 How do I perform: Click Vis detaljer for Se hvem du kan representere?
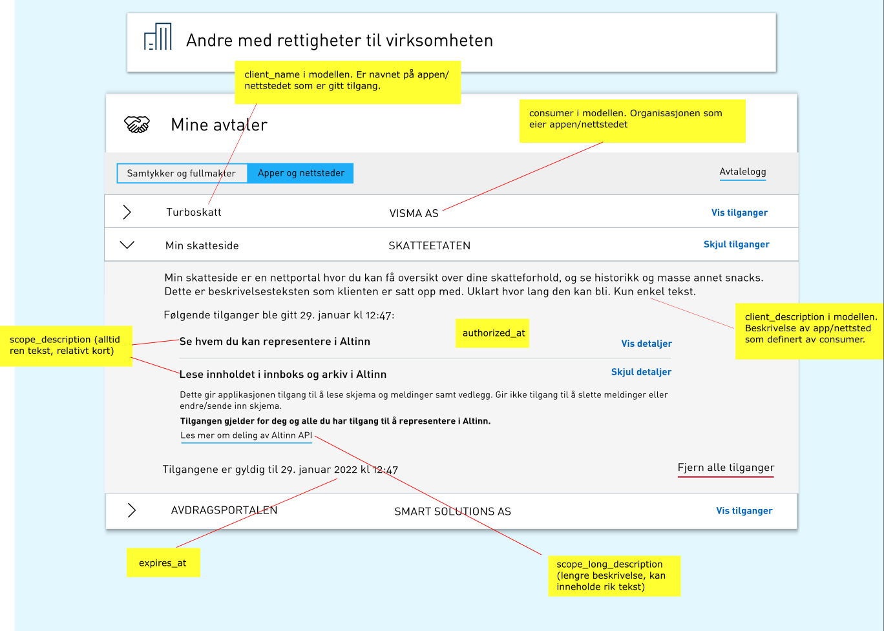pyautogui.click(x=646, y=344)
